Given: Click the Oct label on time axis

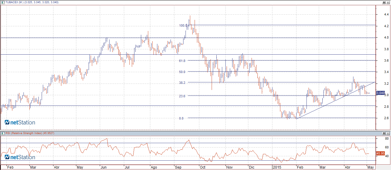Looking at the screenshot, I should (202, 168).
